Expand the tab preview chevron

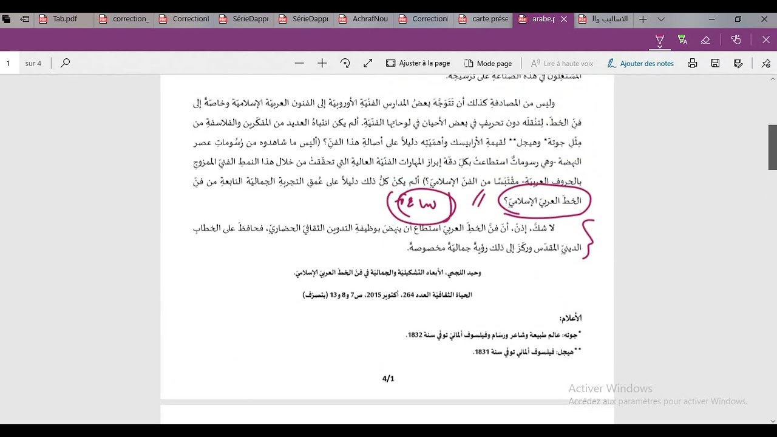(661, 19)
